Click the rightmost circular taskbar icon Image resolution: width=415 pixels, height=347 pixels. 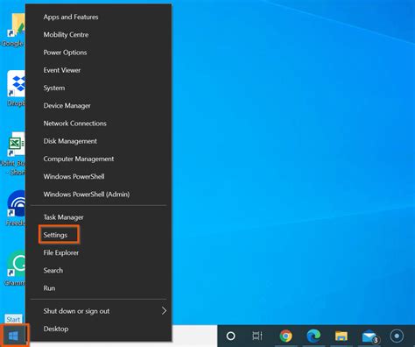397,336
